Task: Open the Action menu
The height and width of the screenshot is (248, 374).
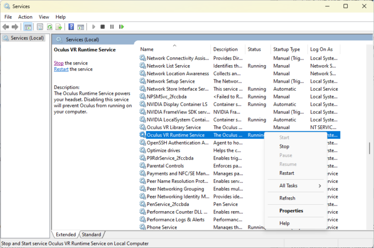Action: [25, 17]
